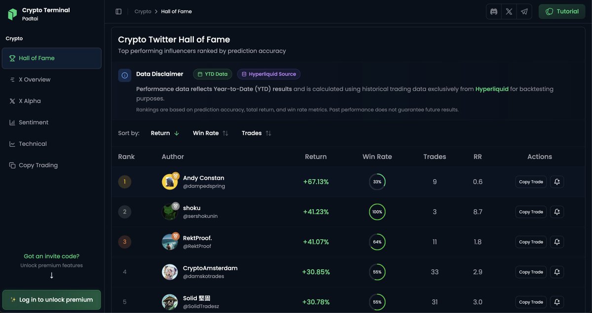592x313 pixels.
Task: Enable alerts with bell icon for RektProof.
Action: (x=557, y=242)
